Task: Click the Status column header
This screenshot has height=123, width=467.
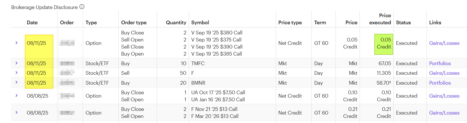Action: tap(403, 23)
